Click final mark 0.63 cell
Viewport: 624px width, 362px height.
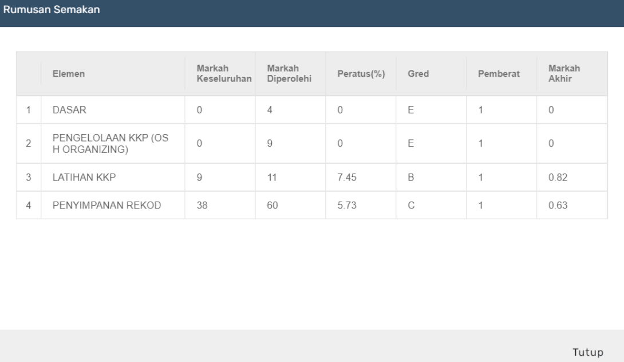coord(572,205)
